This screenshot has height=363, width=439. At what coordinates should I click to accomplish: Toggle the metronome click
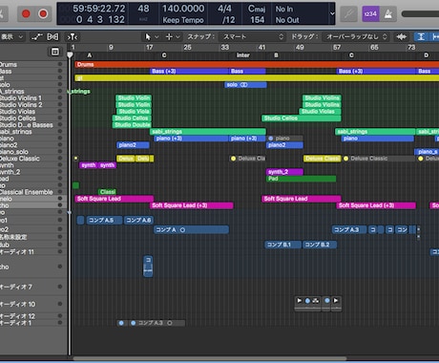388,14
